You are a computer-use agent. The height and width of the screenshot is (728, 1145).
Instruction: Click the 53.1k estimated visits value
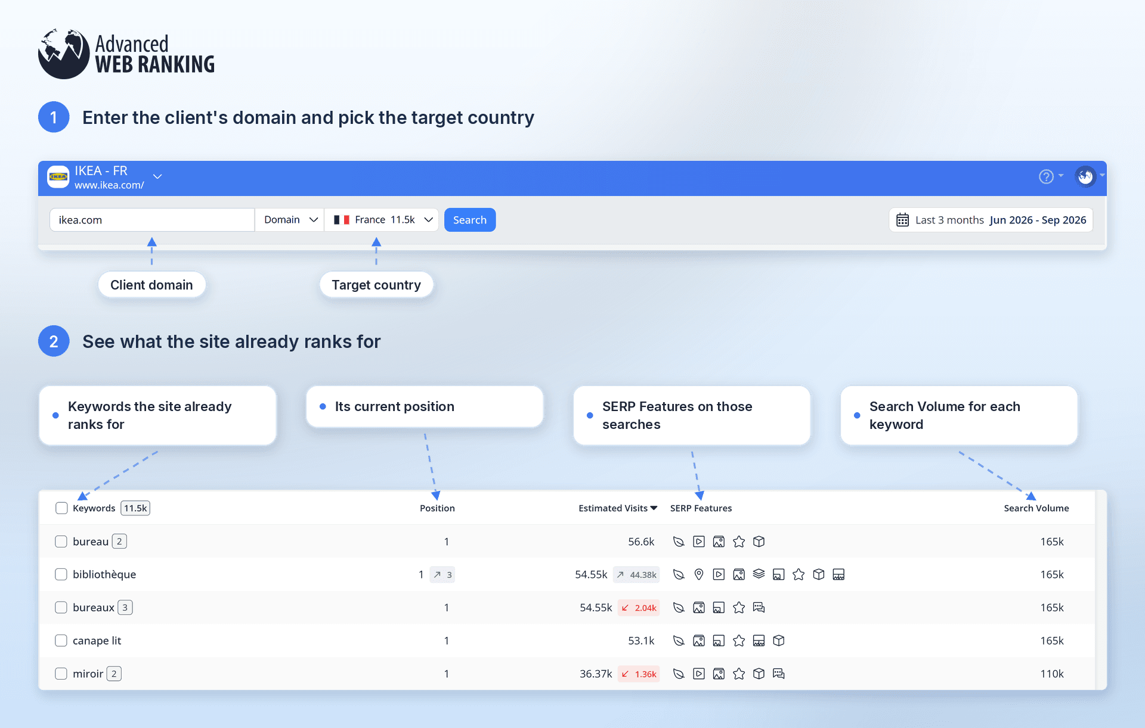[641, 640]
